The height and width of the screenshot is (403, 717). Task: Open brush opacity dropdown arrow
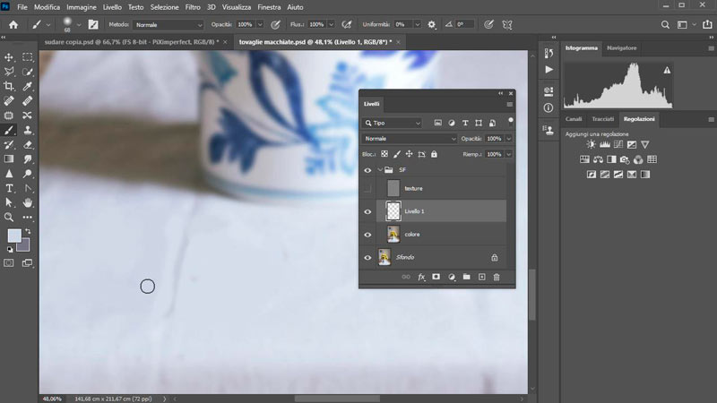260,25
